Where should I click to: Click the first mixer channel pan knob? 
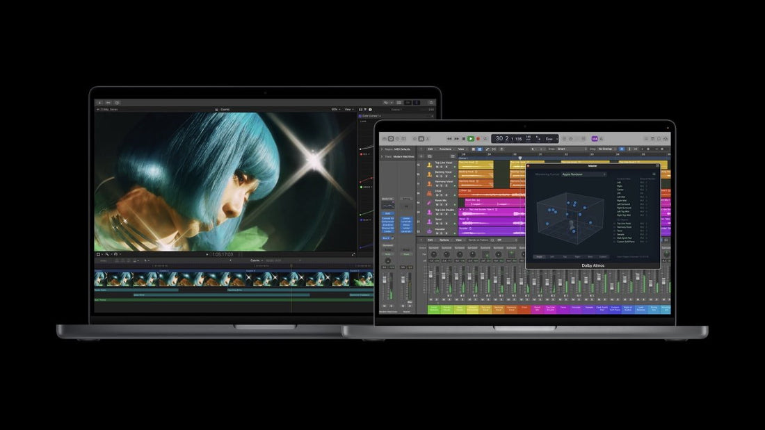click(x=434, y=254)
